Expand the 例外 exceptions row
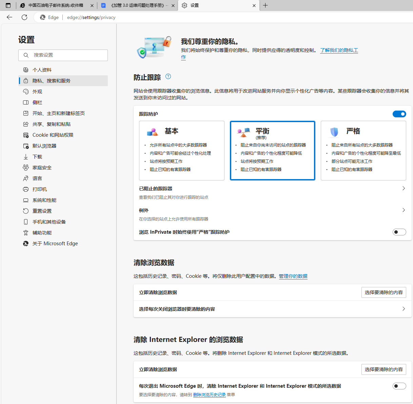Image resolution: width=413 pixels, height=404 pixels. click(404, 210)
